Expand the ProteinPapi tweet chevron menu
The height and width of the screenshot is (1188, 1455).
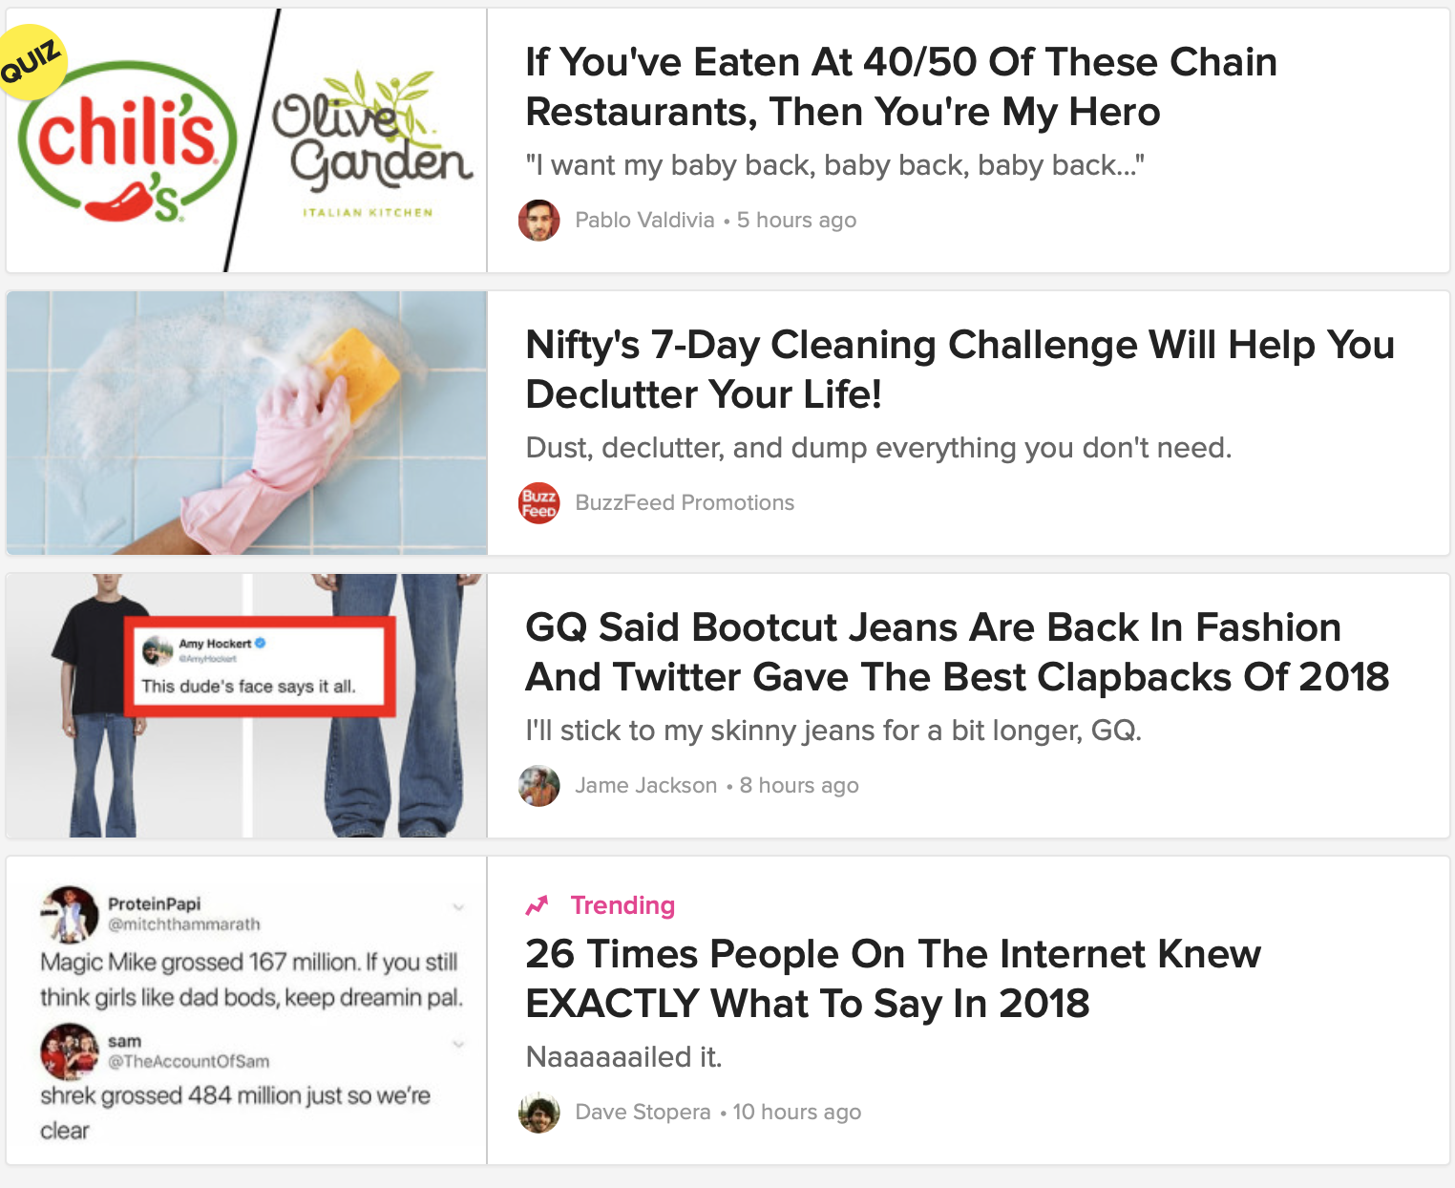[458, 906]
